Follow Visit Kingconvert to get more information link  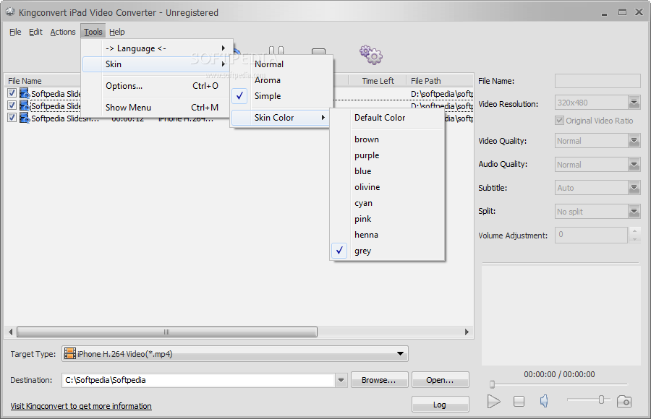pos(81,406)
